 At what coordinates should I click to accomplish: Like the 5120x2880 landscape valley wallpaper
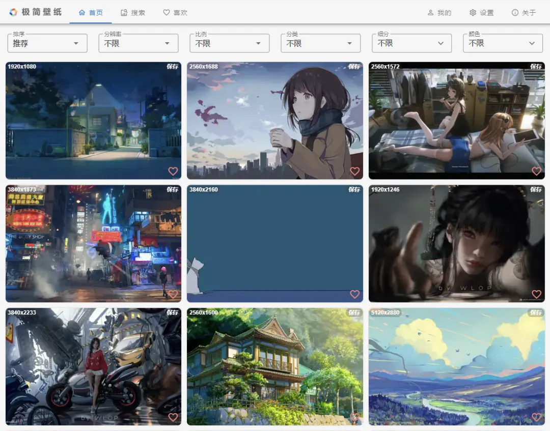[536, 417]
